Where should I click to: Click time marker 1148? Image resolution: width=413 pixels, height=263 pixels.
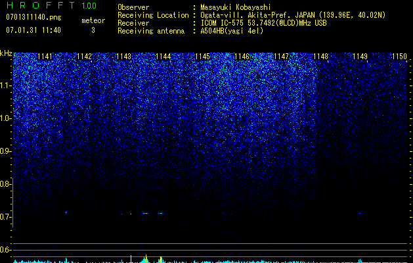(320, 57)
